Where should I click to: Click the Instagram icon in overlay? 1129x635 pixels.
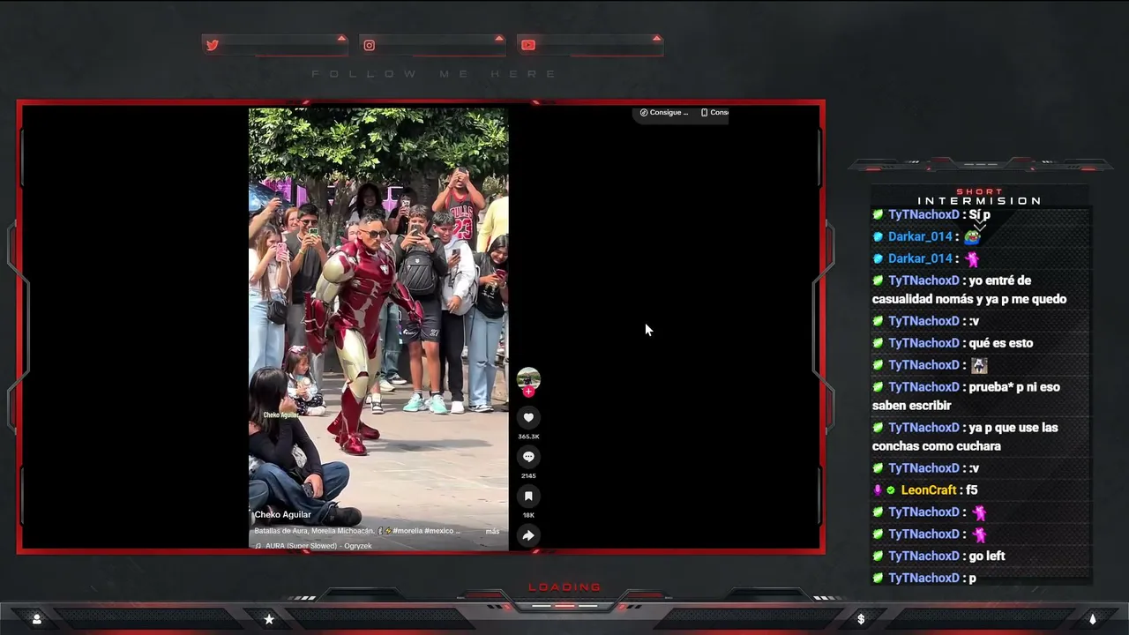[370, 45]
